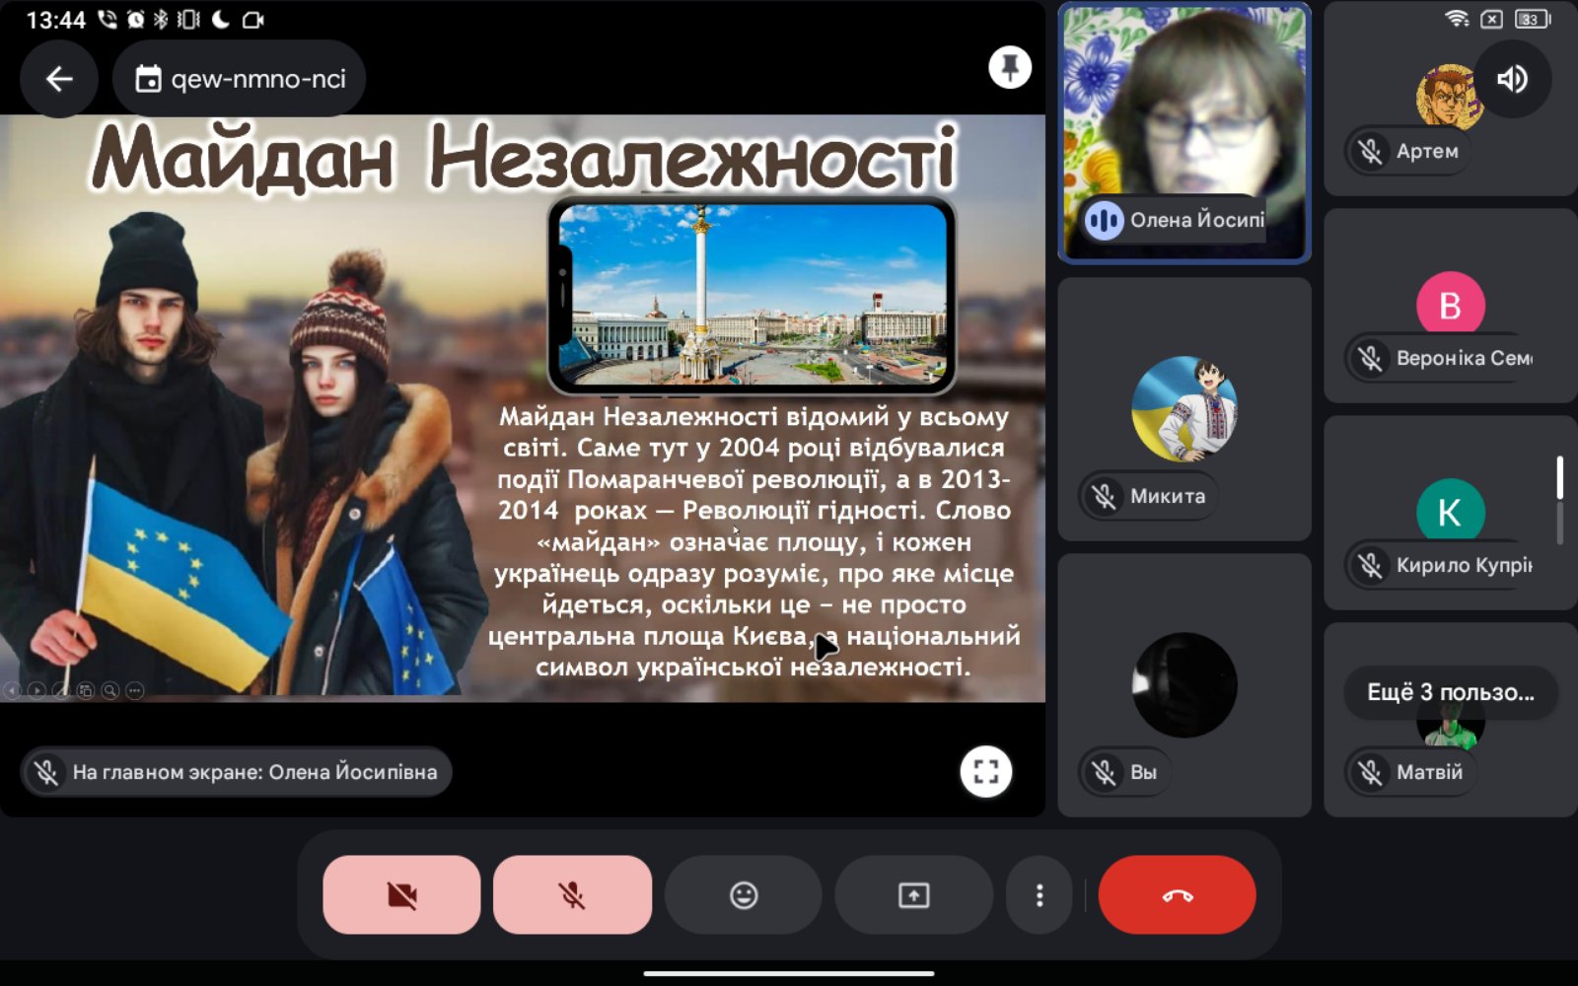Open Микита's avatar with Ukrainian flag
Viewport: 1578px width, 986px height.
[1184, 409]
